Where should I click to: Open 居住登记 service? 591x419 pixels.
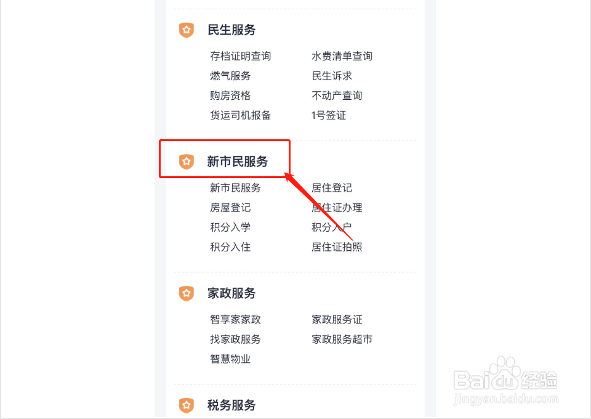[x=332, y=188]
